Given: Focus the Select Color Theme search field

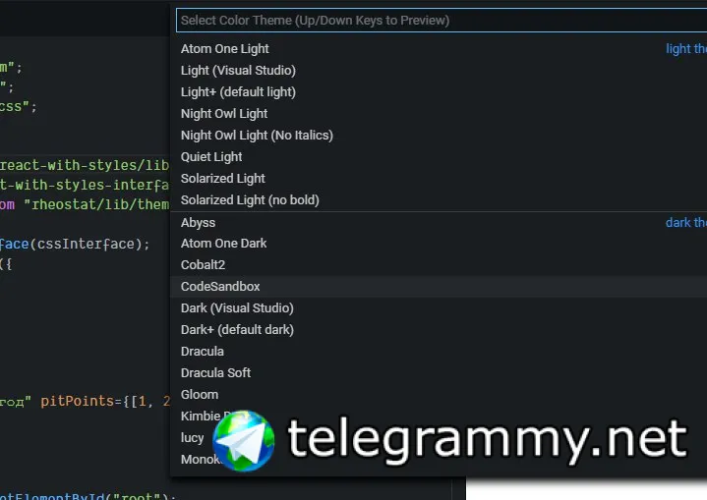Looking at the screenshot, I should tap(442, 21).
